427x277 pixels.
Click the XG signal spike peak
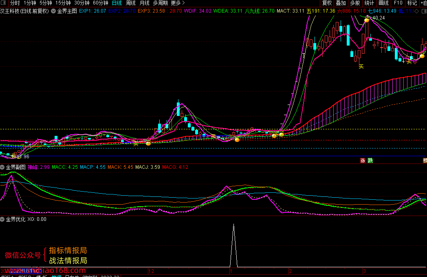(233, 225)
